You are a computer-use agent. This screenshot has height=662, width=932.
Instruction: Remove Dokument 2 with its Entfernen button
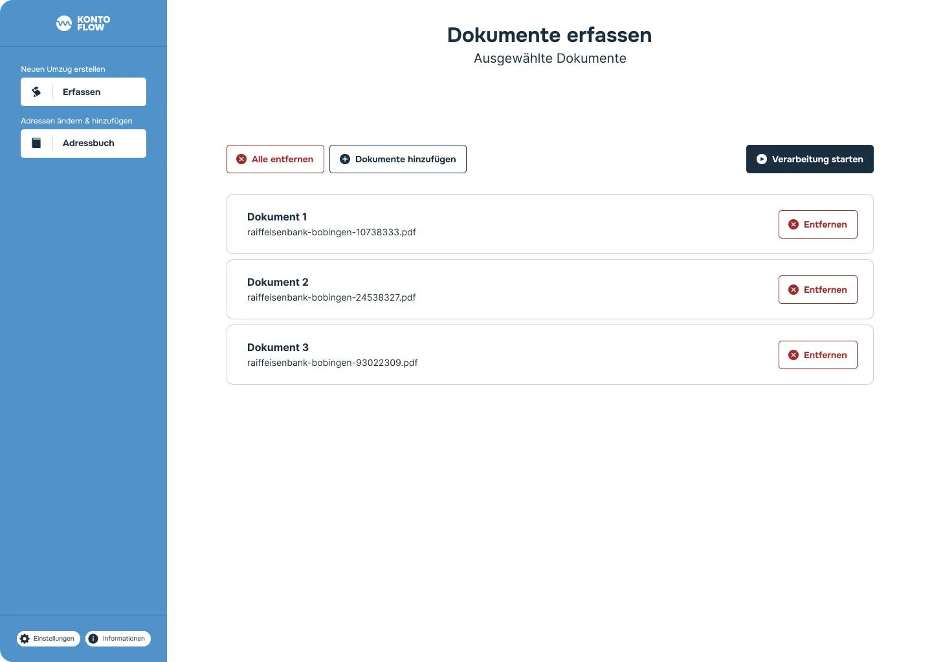point(817,290)
